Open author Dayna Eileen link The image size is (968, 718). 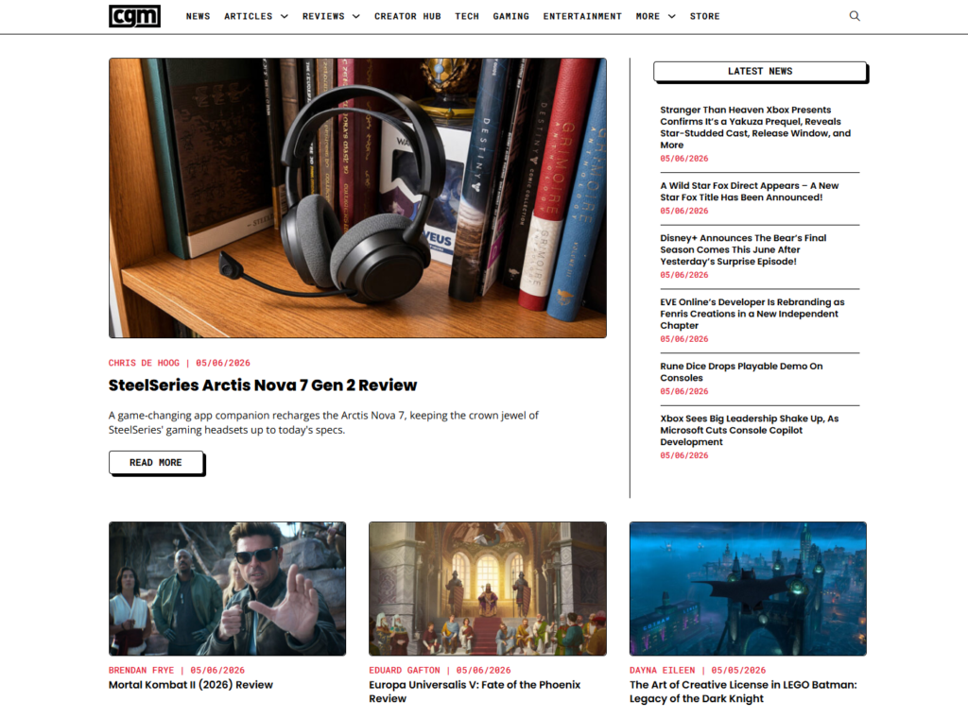[662, 671]
